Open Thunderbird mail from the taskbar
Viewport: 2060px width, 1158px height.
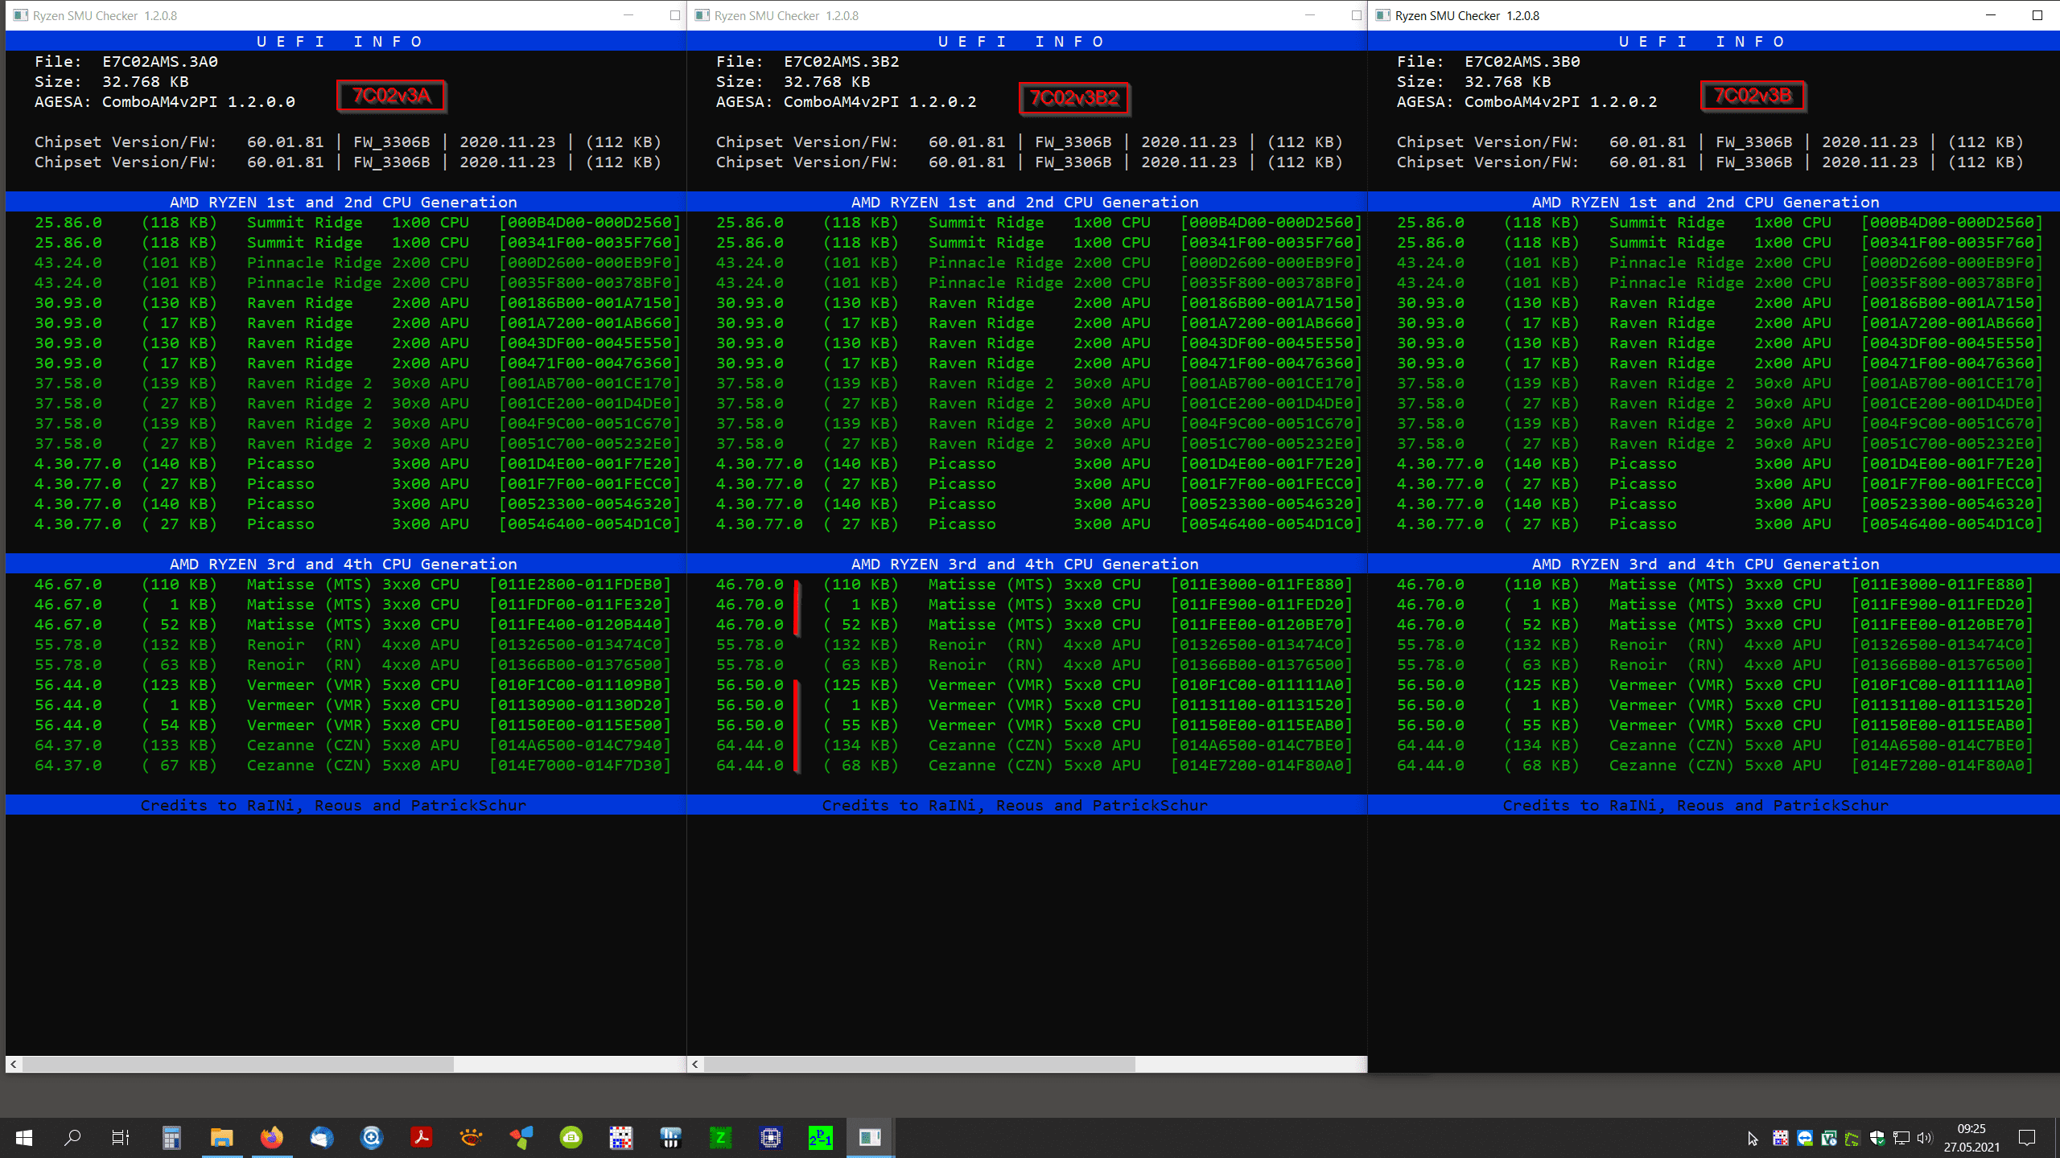point(322,1137)
